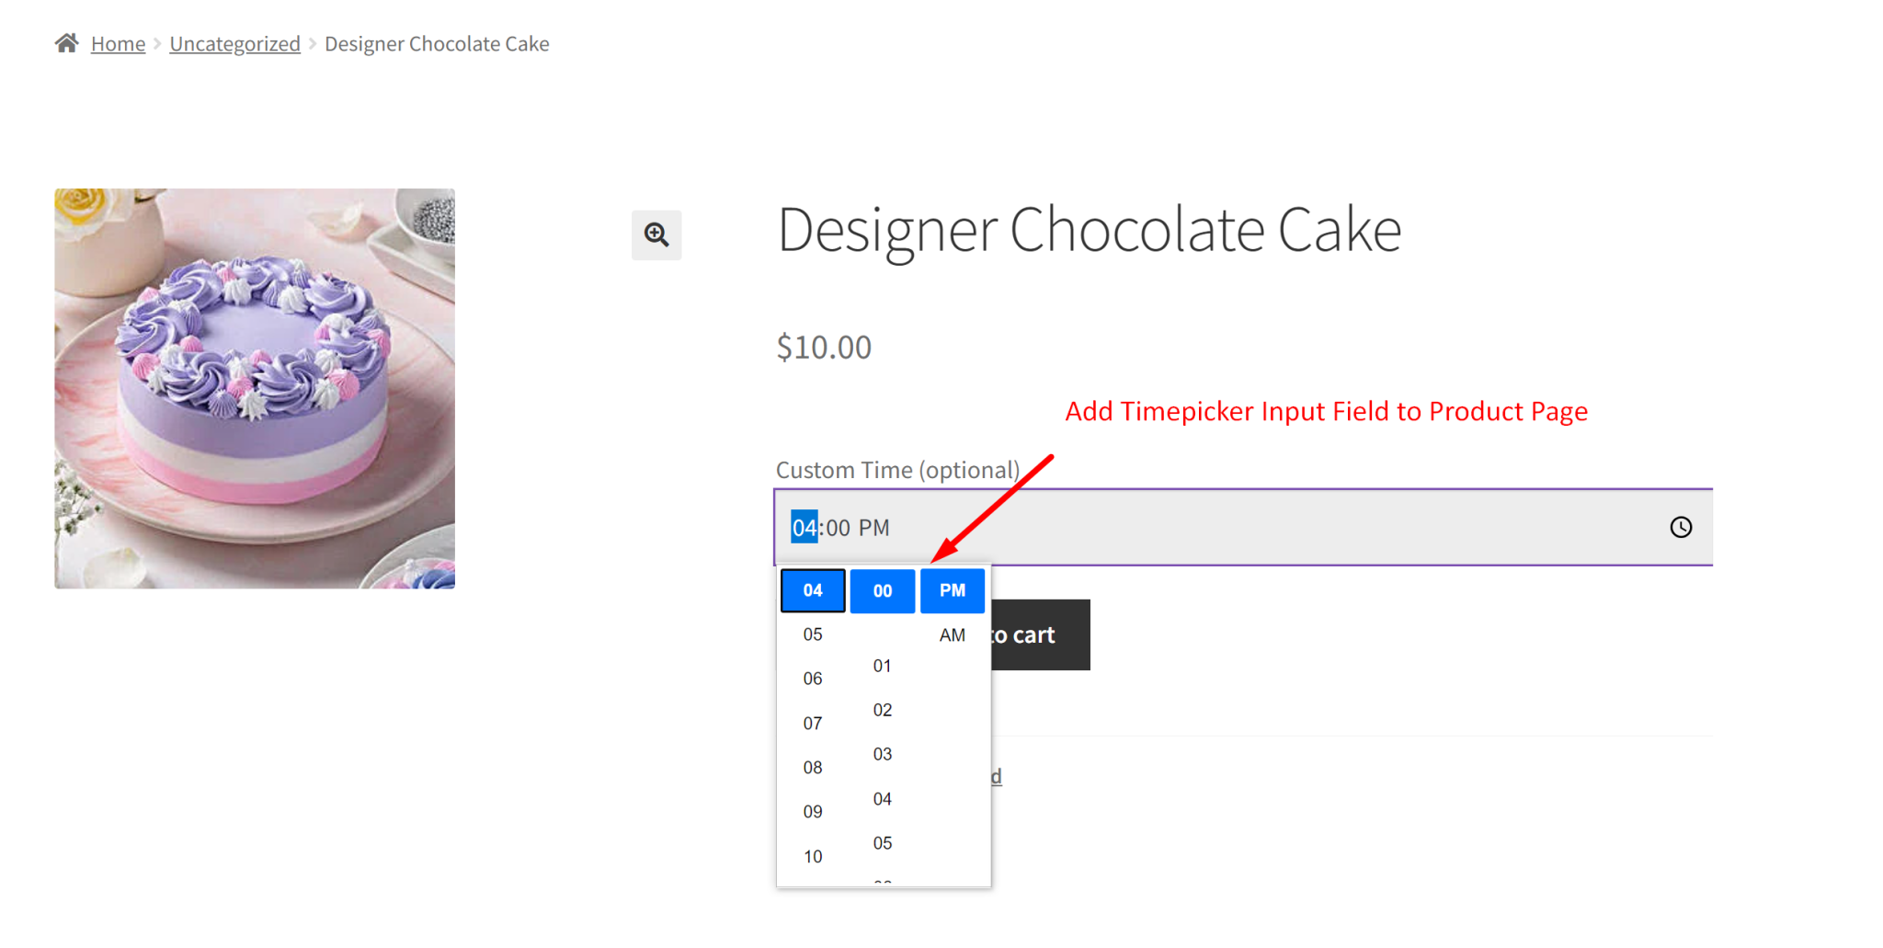Choose hour 09 in the picker
1883x948 pixels.
point(813,812)
